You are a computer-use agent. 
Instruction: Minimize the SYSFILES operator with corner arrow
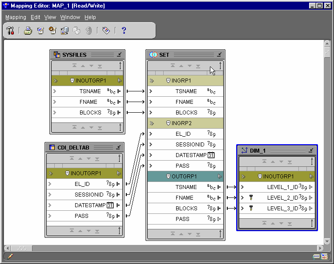[x=119, y=55]
